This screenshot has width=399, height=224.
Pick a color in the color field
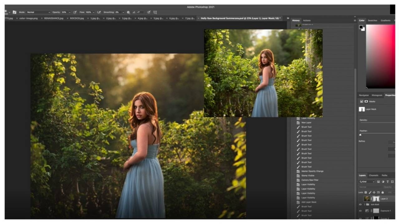(x=380, y=56)
